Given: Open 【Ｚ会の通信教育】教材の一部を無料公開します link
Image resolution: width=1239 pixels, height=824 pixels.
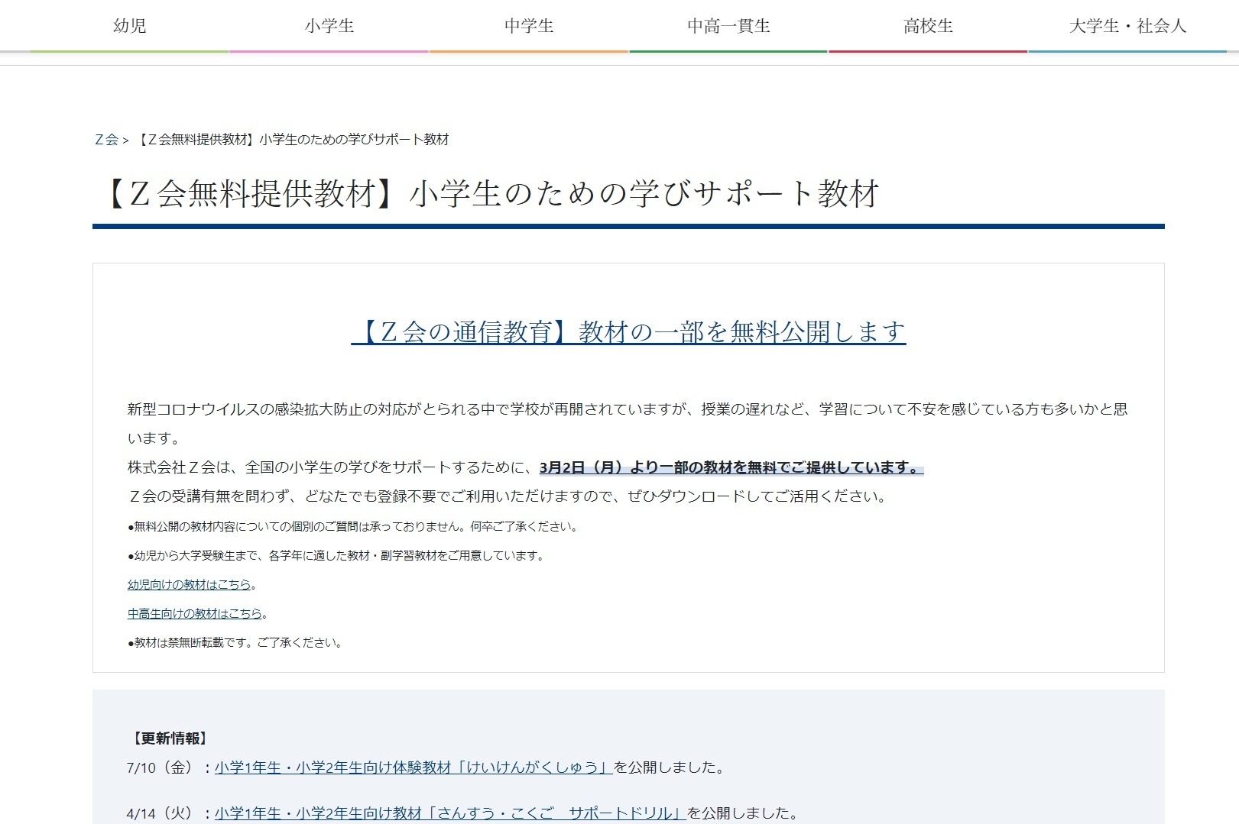Looking at the screenshot, I should [x=631, y=332].
